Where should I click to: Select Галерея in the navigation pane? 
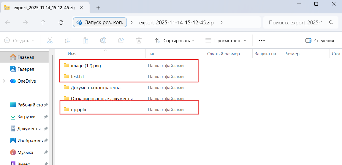(x=26, y=69)
